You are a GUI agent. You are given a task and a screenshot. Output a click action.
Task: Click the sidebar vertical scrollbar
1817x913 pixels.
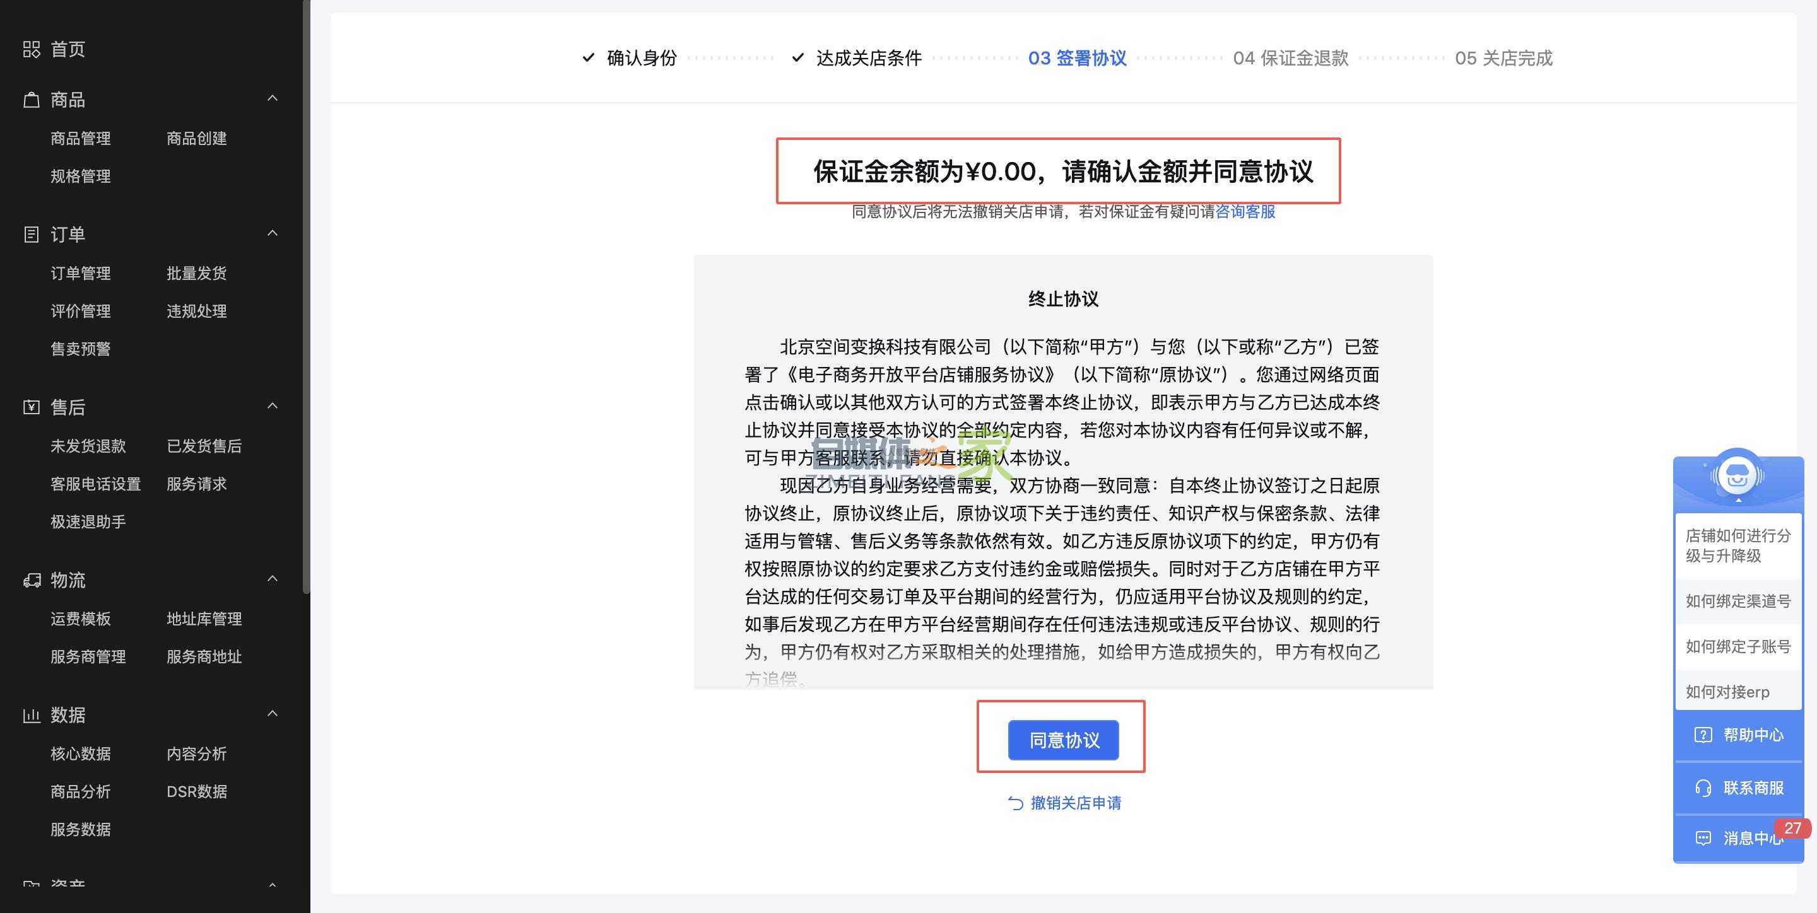pyautogui.click(x=306, y=296)
